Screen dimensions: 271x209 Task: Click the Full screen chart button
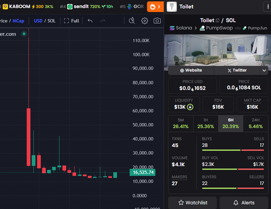point(72,21)
